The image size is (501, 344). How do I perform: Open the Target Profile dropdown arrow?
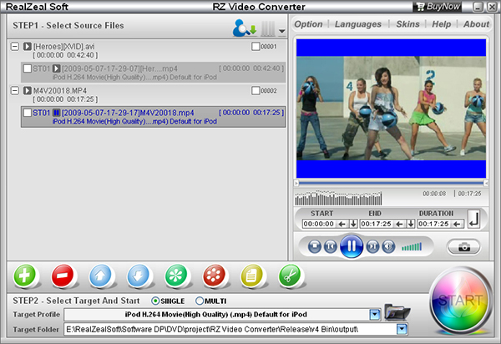click(x=375, y=315)
